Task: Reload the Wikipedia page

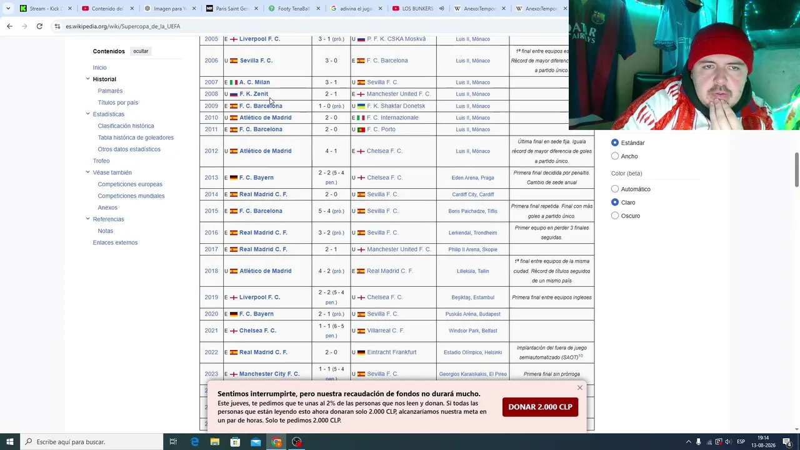Action: pos(39,26)
